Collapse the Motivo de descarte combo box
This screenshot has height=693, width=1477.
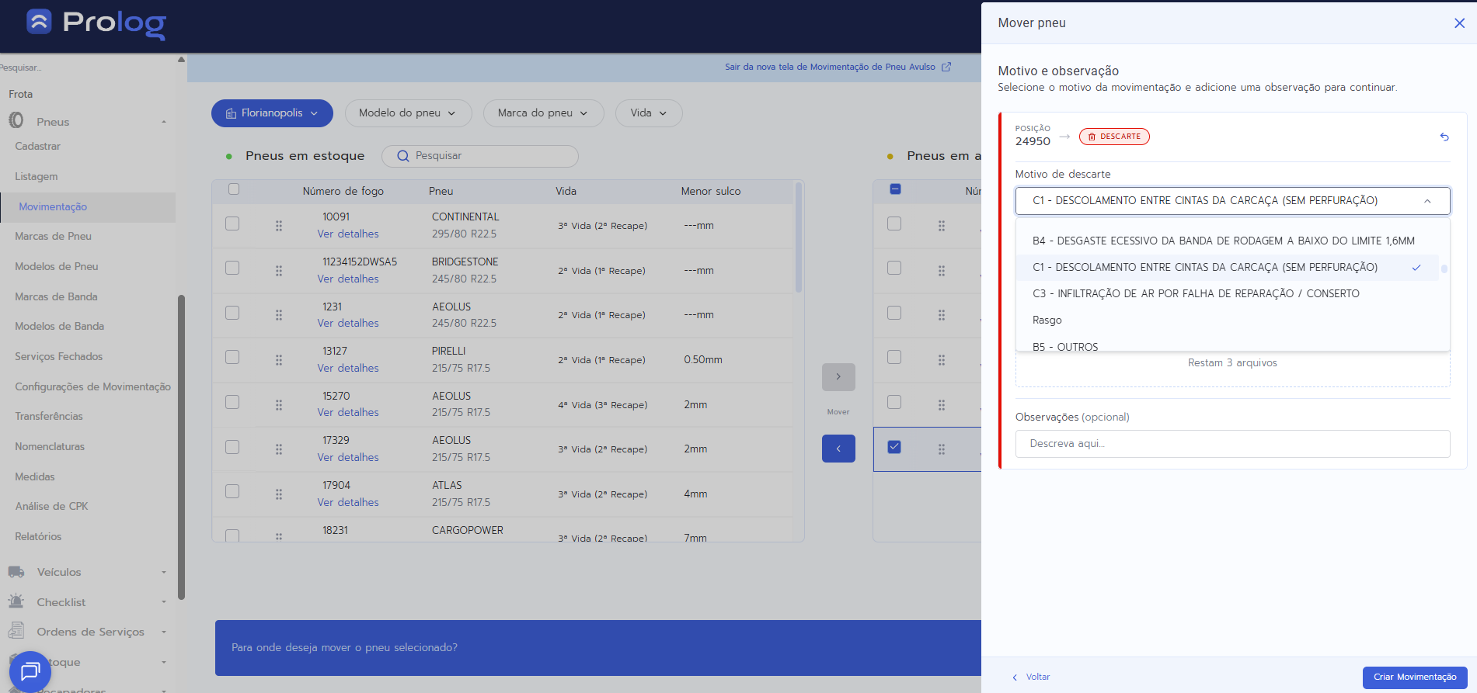(x=1427, y=201)
